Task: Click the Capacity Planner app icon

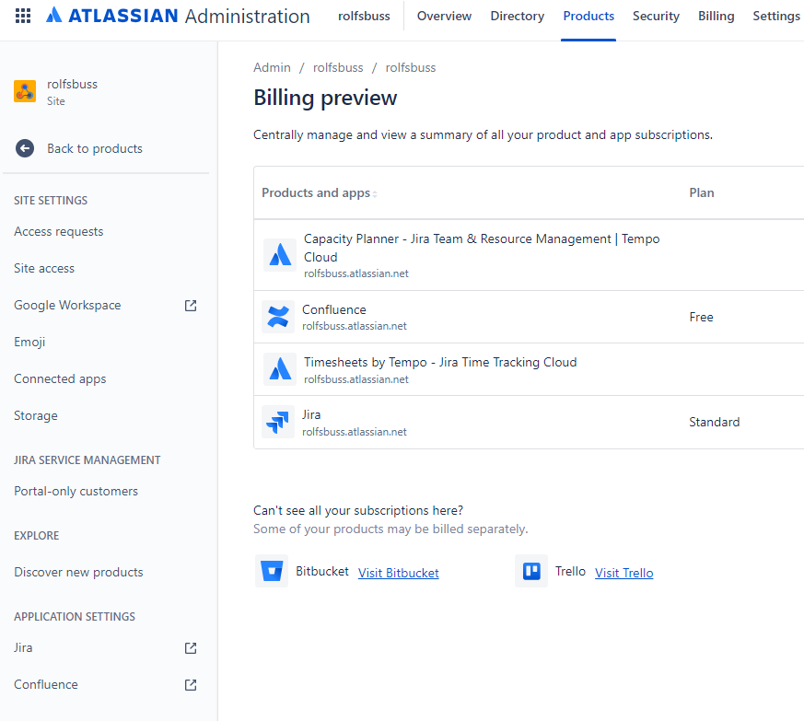Action: pos(279,255)
